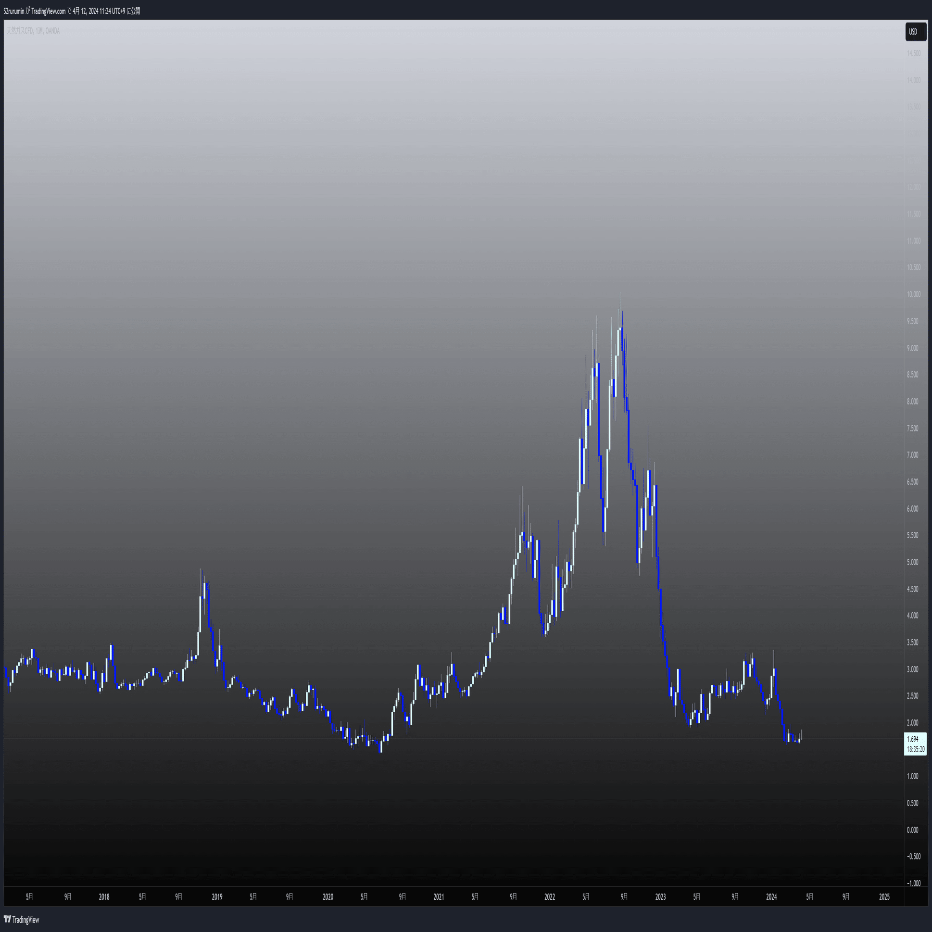Click the 18:35:20 countdown timer
The width and height of the screenshot is (932, 932).
(x=915, y=749)
